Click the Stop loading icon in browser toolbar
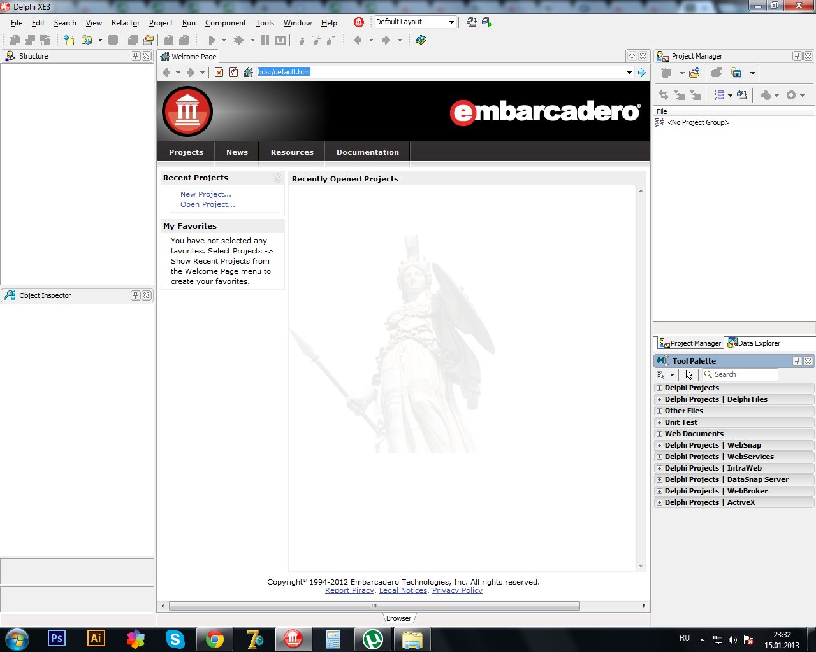Viewport: 816px width, 652px height. pos(219,73)
